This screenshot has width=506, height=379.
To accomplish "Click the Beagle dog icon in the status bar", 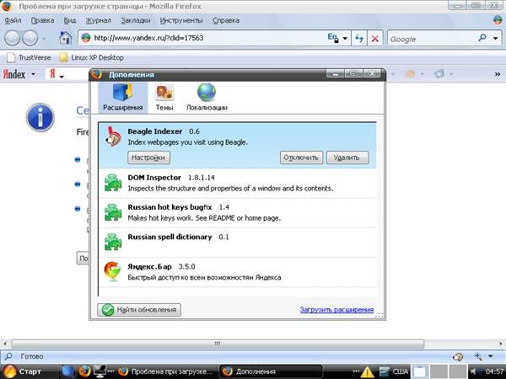I will pos(458,356).
